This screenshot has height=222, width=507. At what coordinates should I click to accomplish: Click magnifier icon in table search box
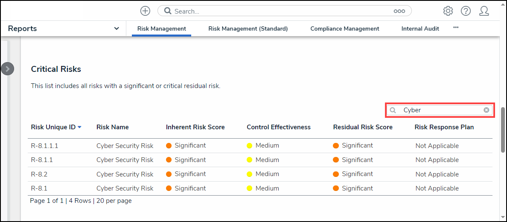click(393, 110)
